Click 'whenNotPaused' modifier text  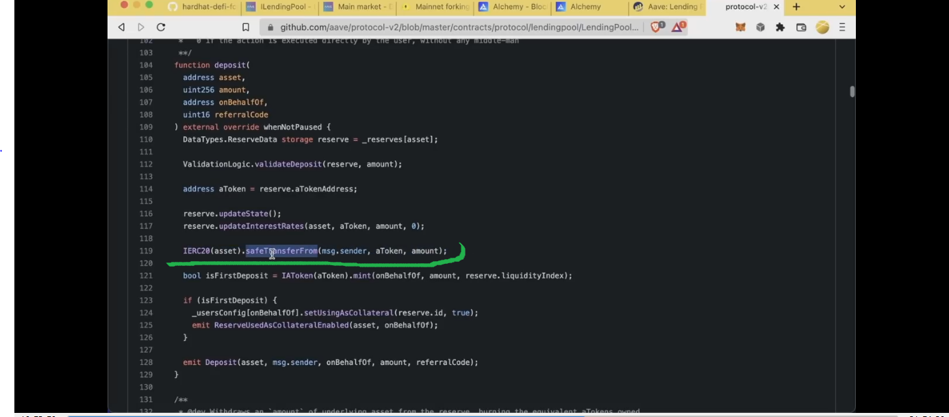tap(292, 127)
